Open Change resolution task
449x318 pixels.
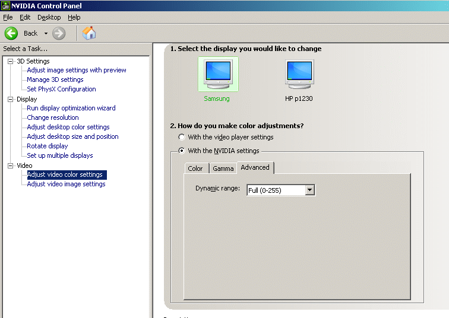(x=53, y=117)
